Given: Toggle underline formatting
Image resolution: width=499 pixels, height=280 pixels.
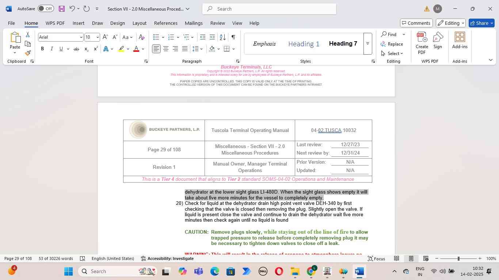Looking at the screenshot, I should [61, 49].
